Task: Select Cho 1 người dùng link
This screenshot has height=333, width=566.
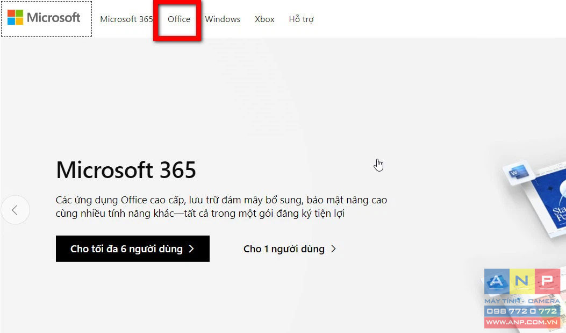Action: point(290,249)
